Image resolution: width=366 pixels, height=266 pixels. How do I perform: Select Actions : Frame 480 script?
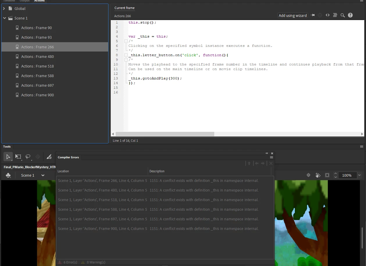[55, 56]
